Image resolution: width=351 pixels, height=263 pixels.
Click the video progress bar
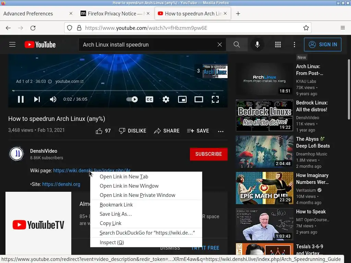(118, 90)
